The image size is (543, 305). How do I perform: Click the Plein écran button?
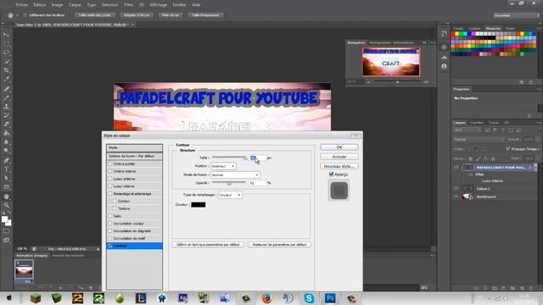coord(171,15)
